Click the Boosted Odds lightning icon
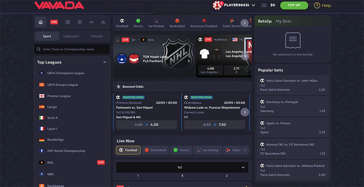Image resolution: width=364 pixels, height=187 pixels. point(118,86)
